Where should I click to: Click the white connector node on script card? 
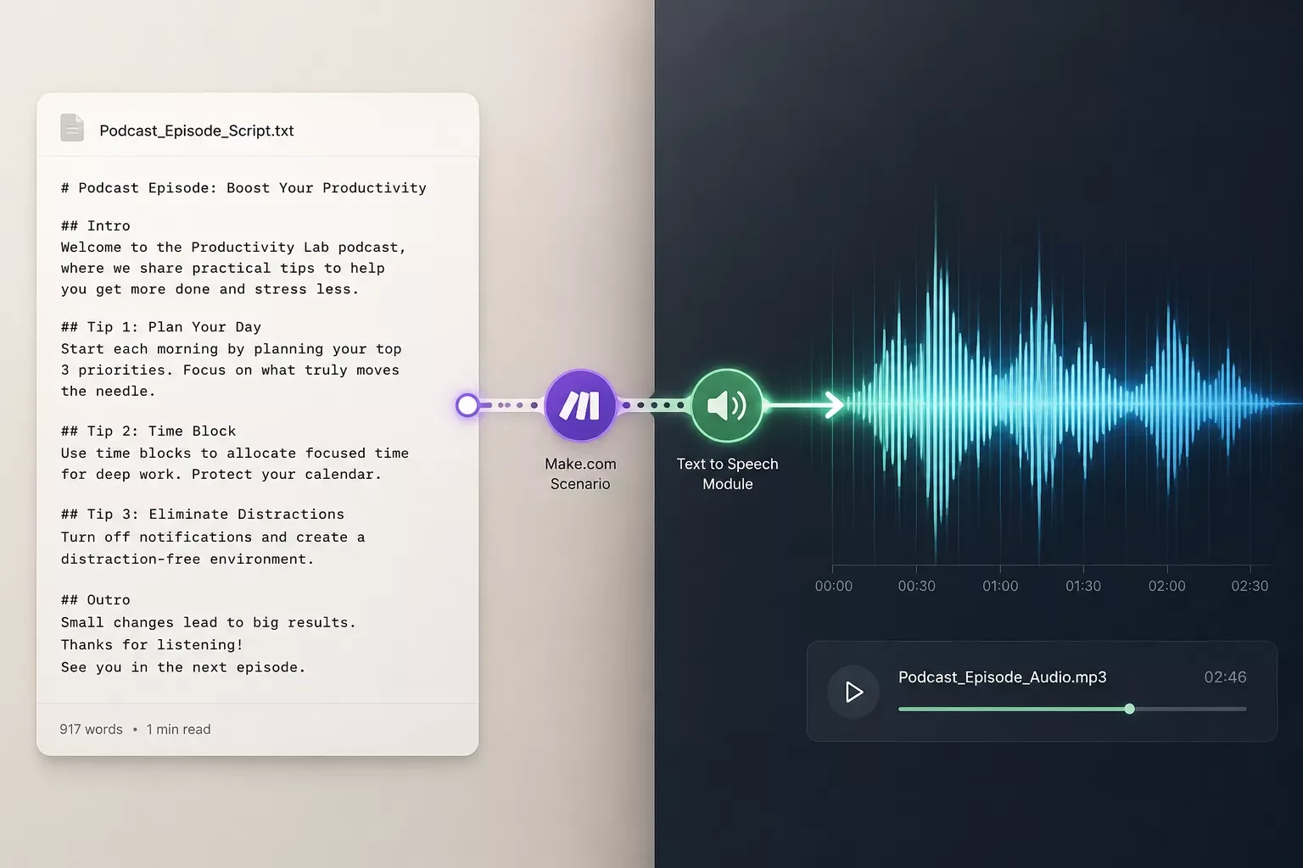click(467, 405)
